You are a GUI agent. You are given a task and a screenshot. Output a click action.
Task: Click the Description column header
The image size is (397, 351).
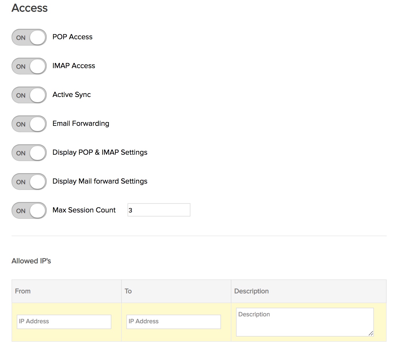tap(251, 291)
